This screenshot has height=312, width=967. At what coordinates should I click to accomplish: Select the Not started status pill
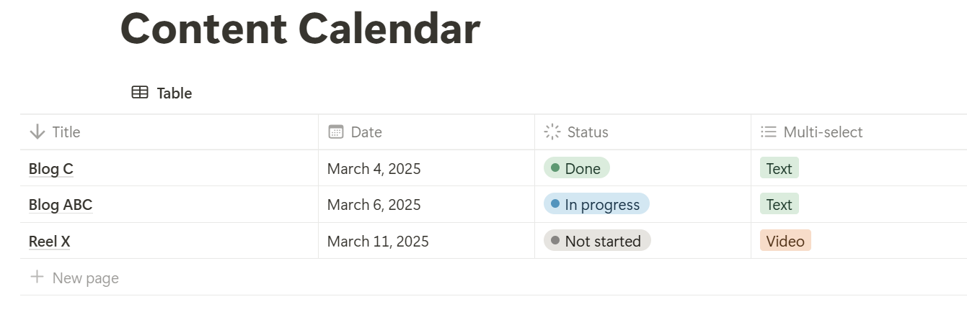click(x=597, y=241)
